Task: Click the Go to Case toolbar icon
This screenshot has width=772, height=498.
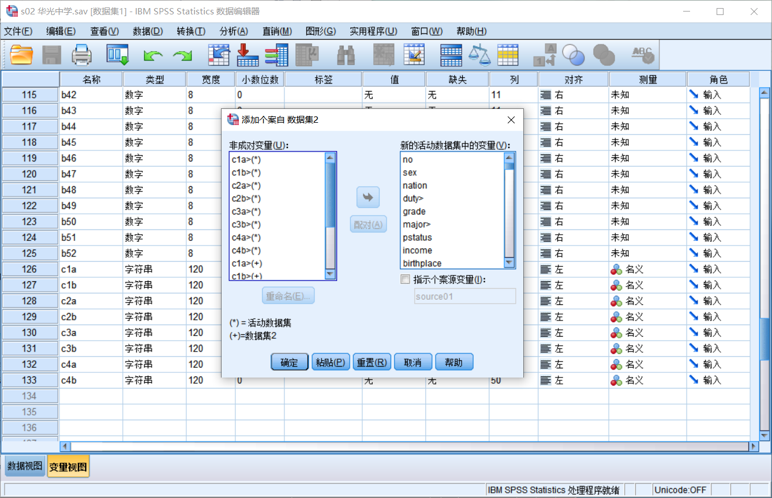Action: coord(219,55)
